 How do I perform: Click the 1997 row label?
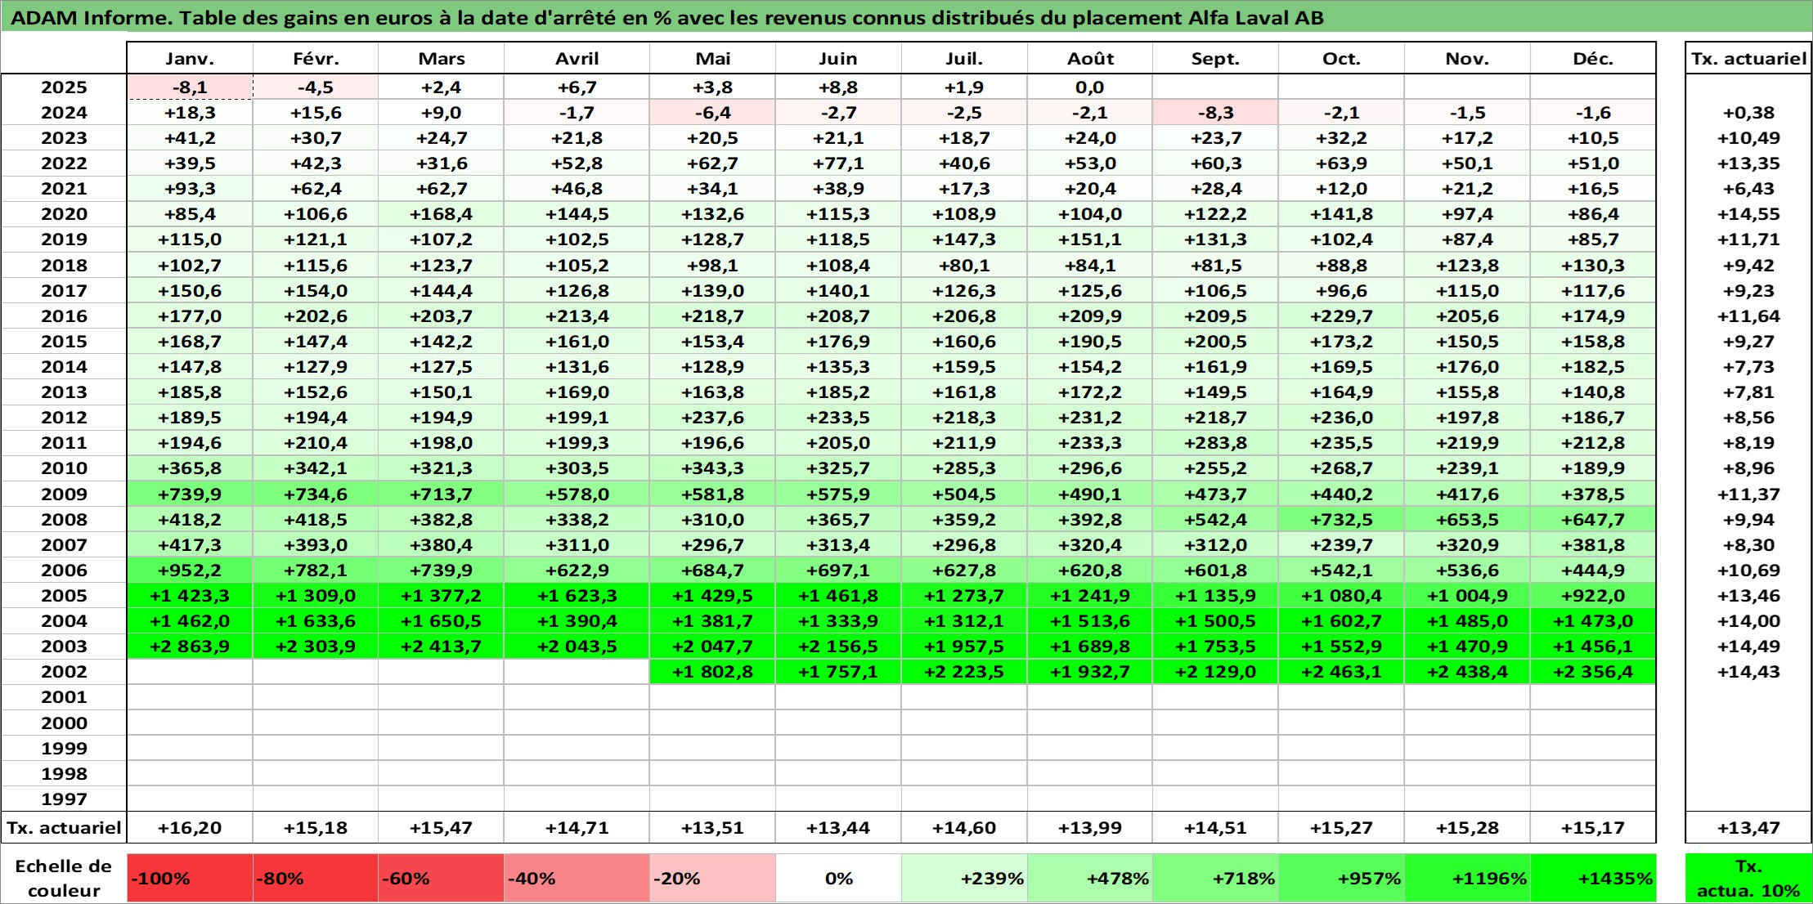[64, 799]
